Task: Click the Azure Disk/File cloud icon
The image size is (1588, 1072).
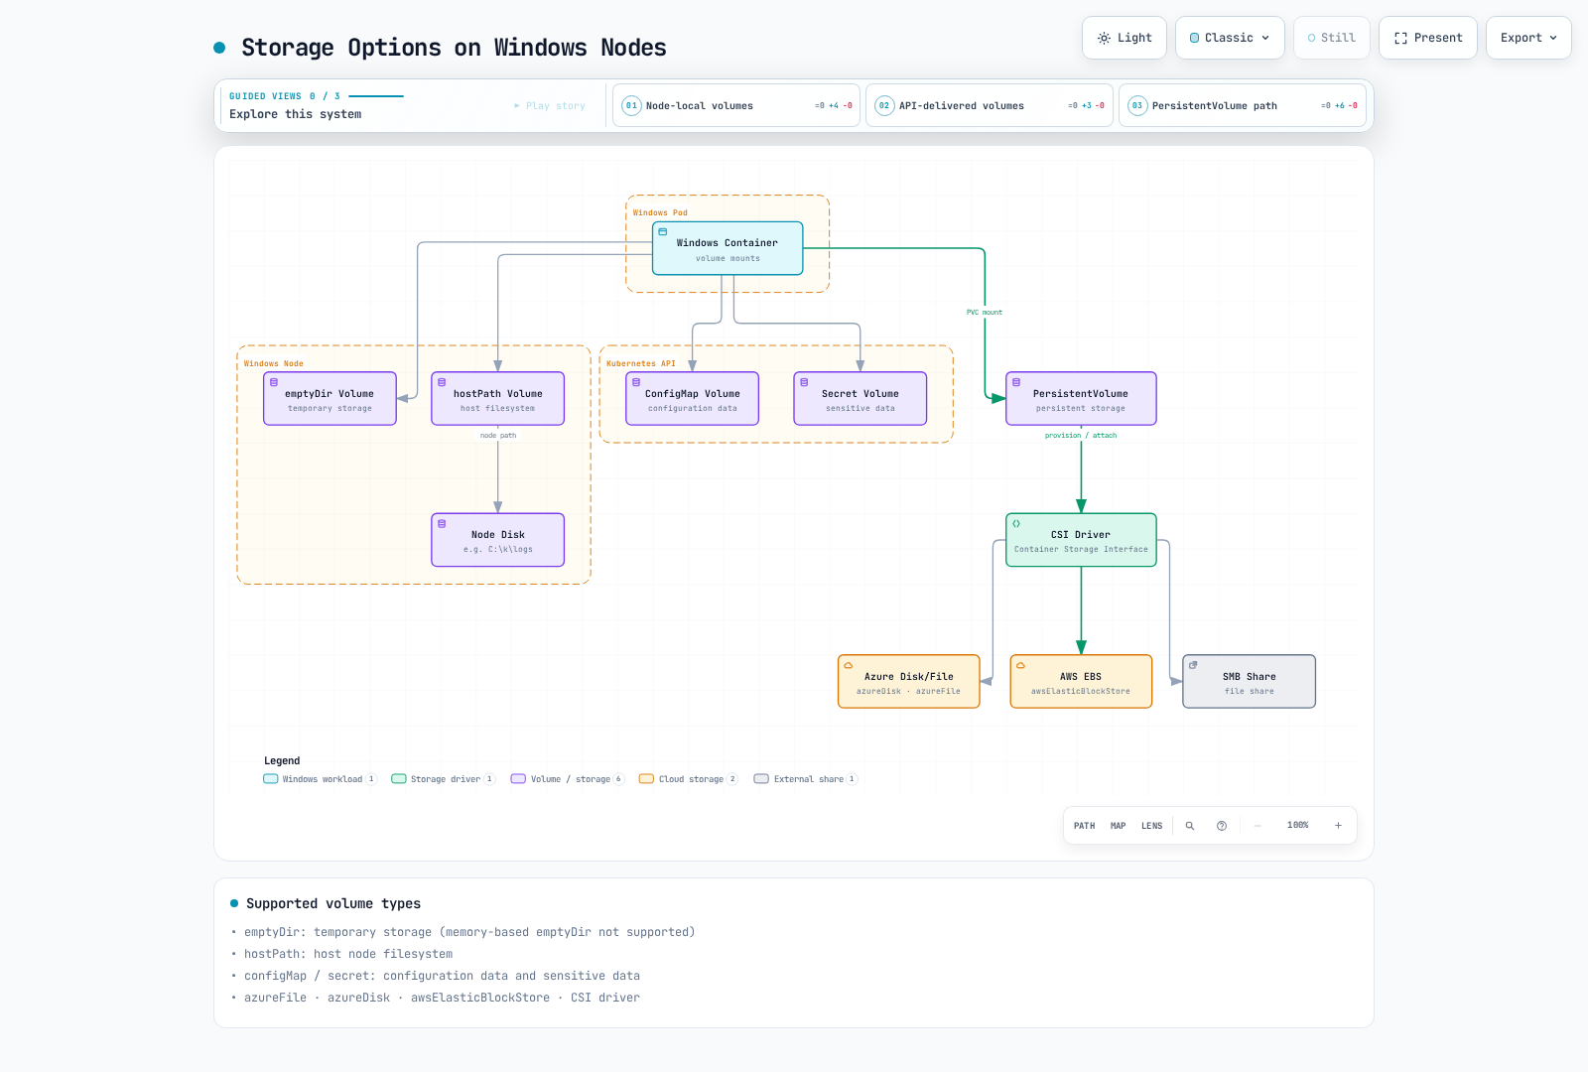Action: coord(849,665)
